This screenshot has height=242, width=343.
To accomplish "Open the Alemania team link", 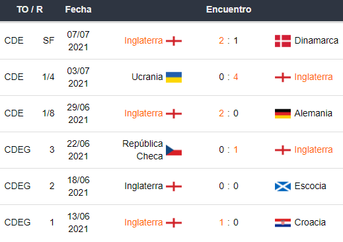I will [x=313, y=113].
